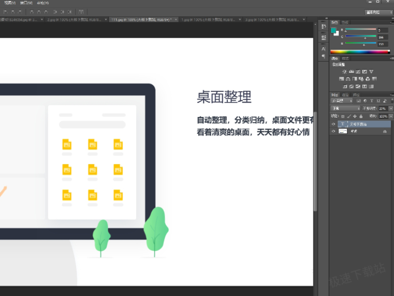Open the Paragraph panel (¶ icon)
This screenshot has height=296, width=394.
pos(324,56)
